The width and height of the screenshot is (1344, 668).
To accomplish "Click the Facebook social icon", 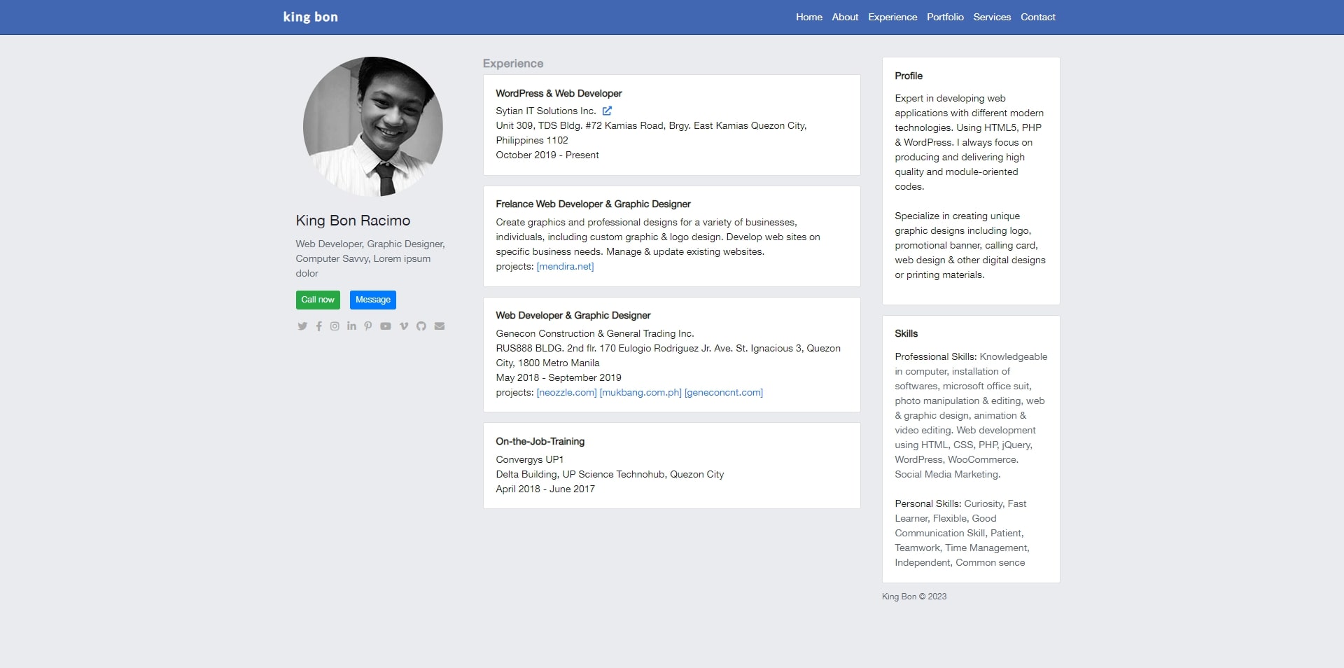I will click(x=318, y=326).
